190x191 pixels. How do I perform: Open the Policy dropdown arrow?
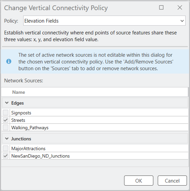(x=182, y=21)
